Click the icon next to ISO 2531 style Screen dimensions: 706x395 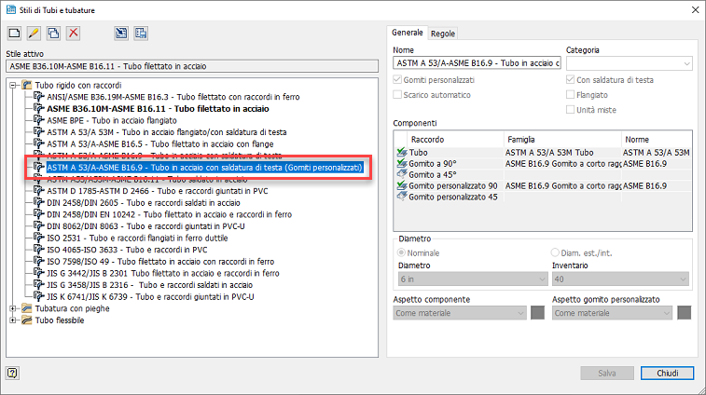point(39,238)
